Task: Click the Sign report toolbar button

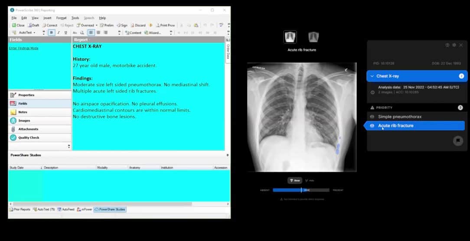Action: pos(122,25)
